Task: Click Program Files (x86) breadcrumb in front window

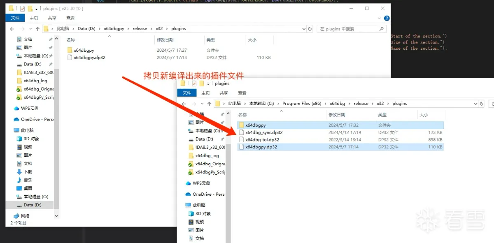Action: point(302,104)
